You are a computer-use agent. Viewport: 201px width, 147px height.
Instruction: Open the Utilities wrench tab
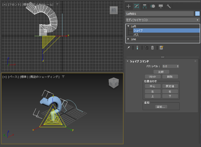point(169,6)
